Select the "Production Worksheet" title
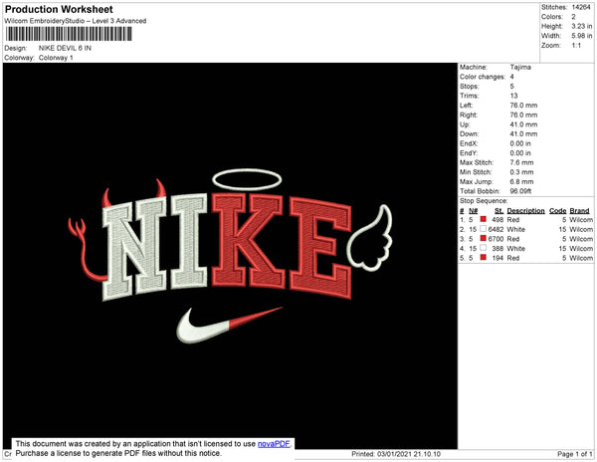597x462 pixels. coord(59,10)
